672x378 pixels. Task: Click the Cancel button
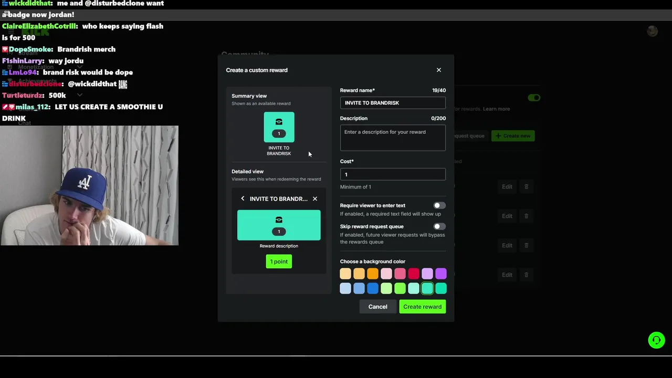pos(377,307)
